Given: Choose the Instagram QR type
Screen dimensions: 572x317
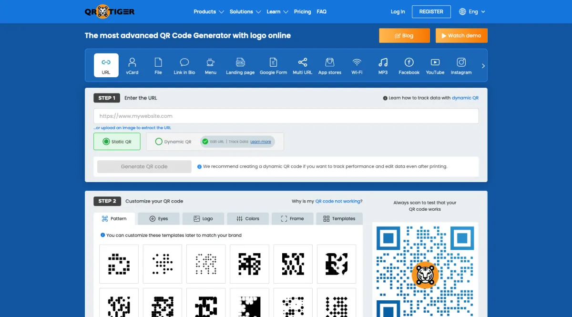Looking at the screenshot, I should point(461,65).
